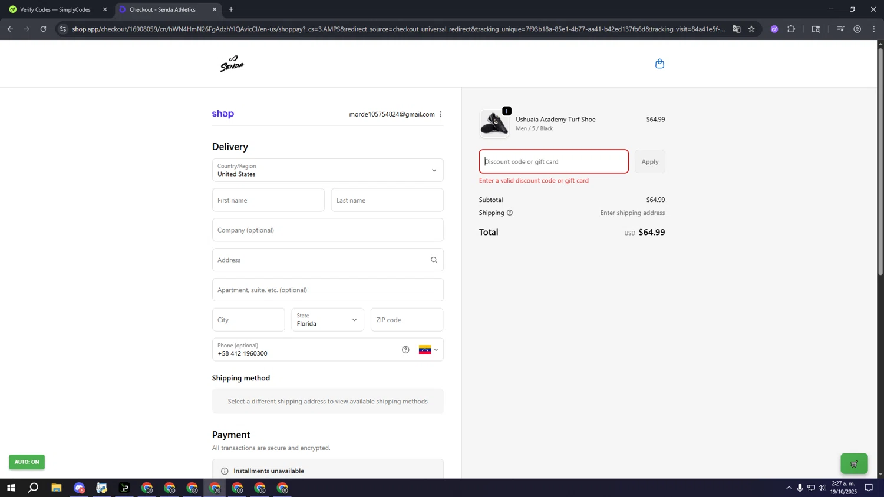
Task: Click the site information icon in the address bar
Action: pos(63,29)
